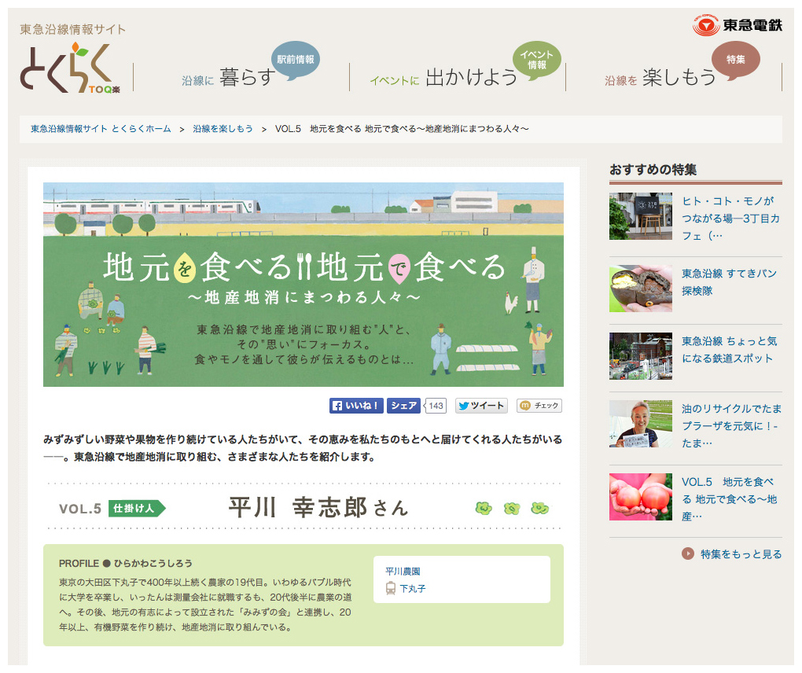Click the 仕掛け人 green tag
This screenshot has height=673, width=802.
click(137, 509)
